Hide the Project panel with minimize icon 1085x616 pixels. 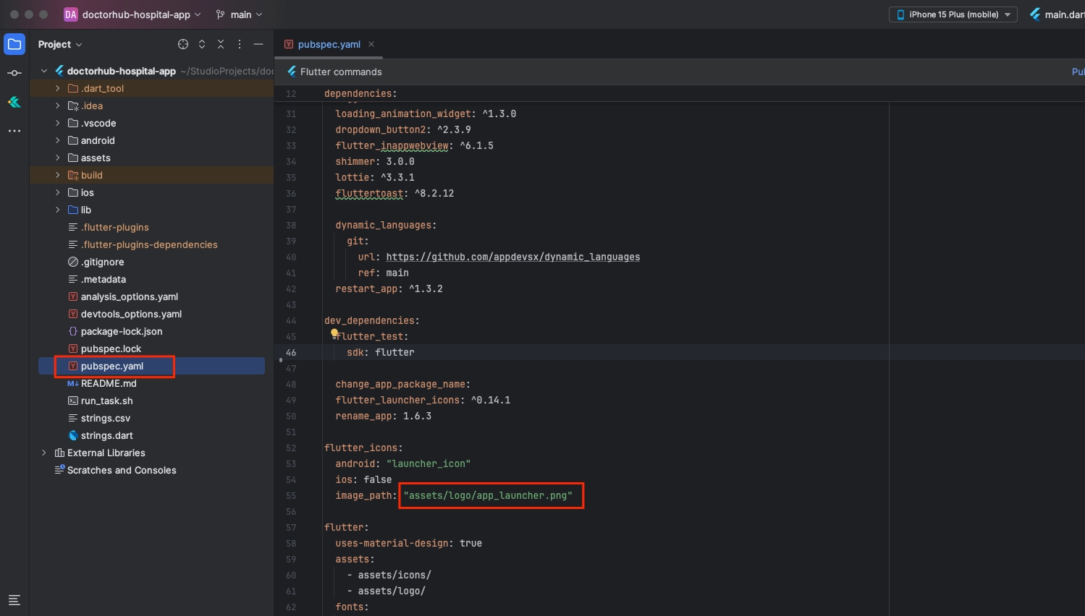258,44
